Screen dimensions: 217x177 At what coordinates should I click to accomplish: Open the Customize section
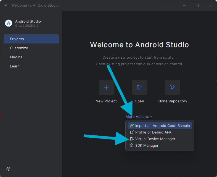(19, 48)
